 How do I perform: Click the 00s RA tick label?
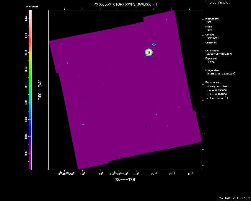tap(100, 174)
